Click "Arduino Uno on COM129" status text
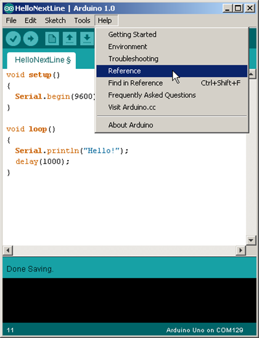 [205, 330]
